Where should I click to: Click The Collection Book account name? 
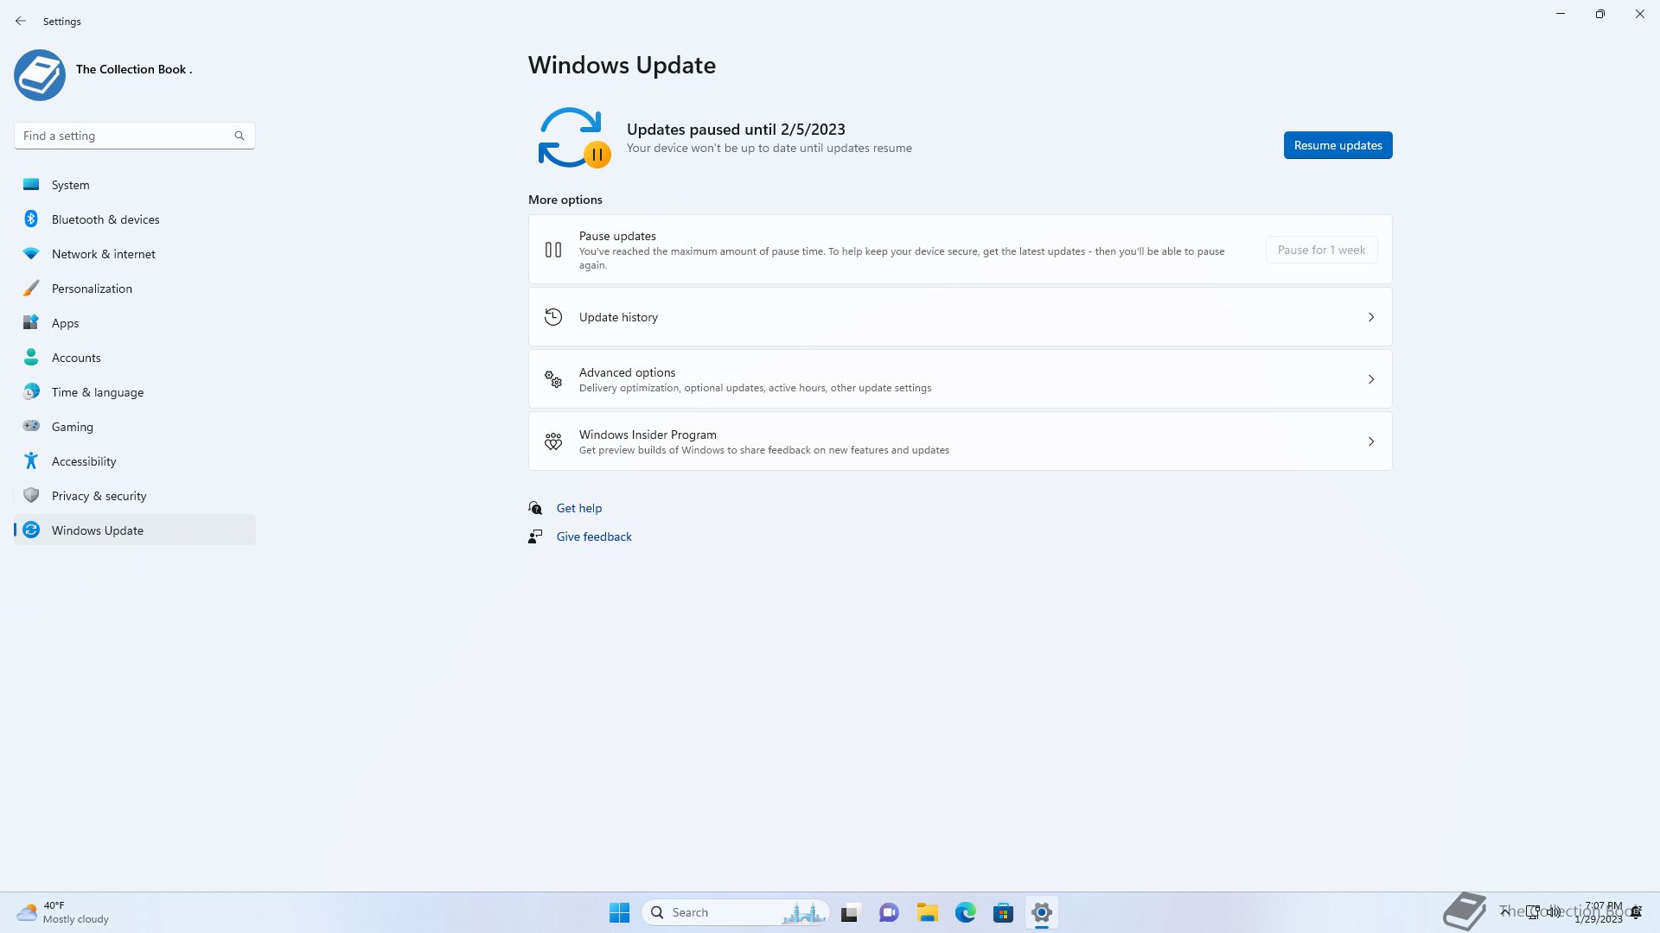coord(134,69)
